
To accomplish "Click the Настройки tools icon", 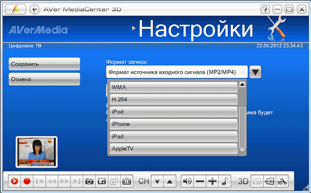I will 277,28.
